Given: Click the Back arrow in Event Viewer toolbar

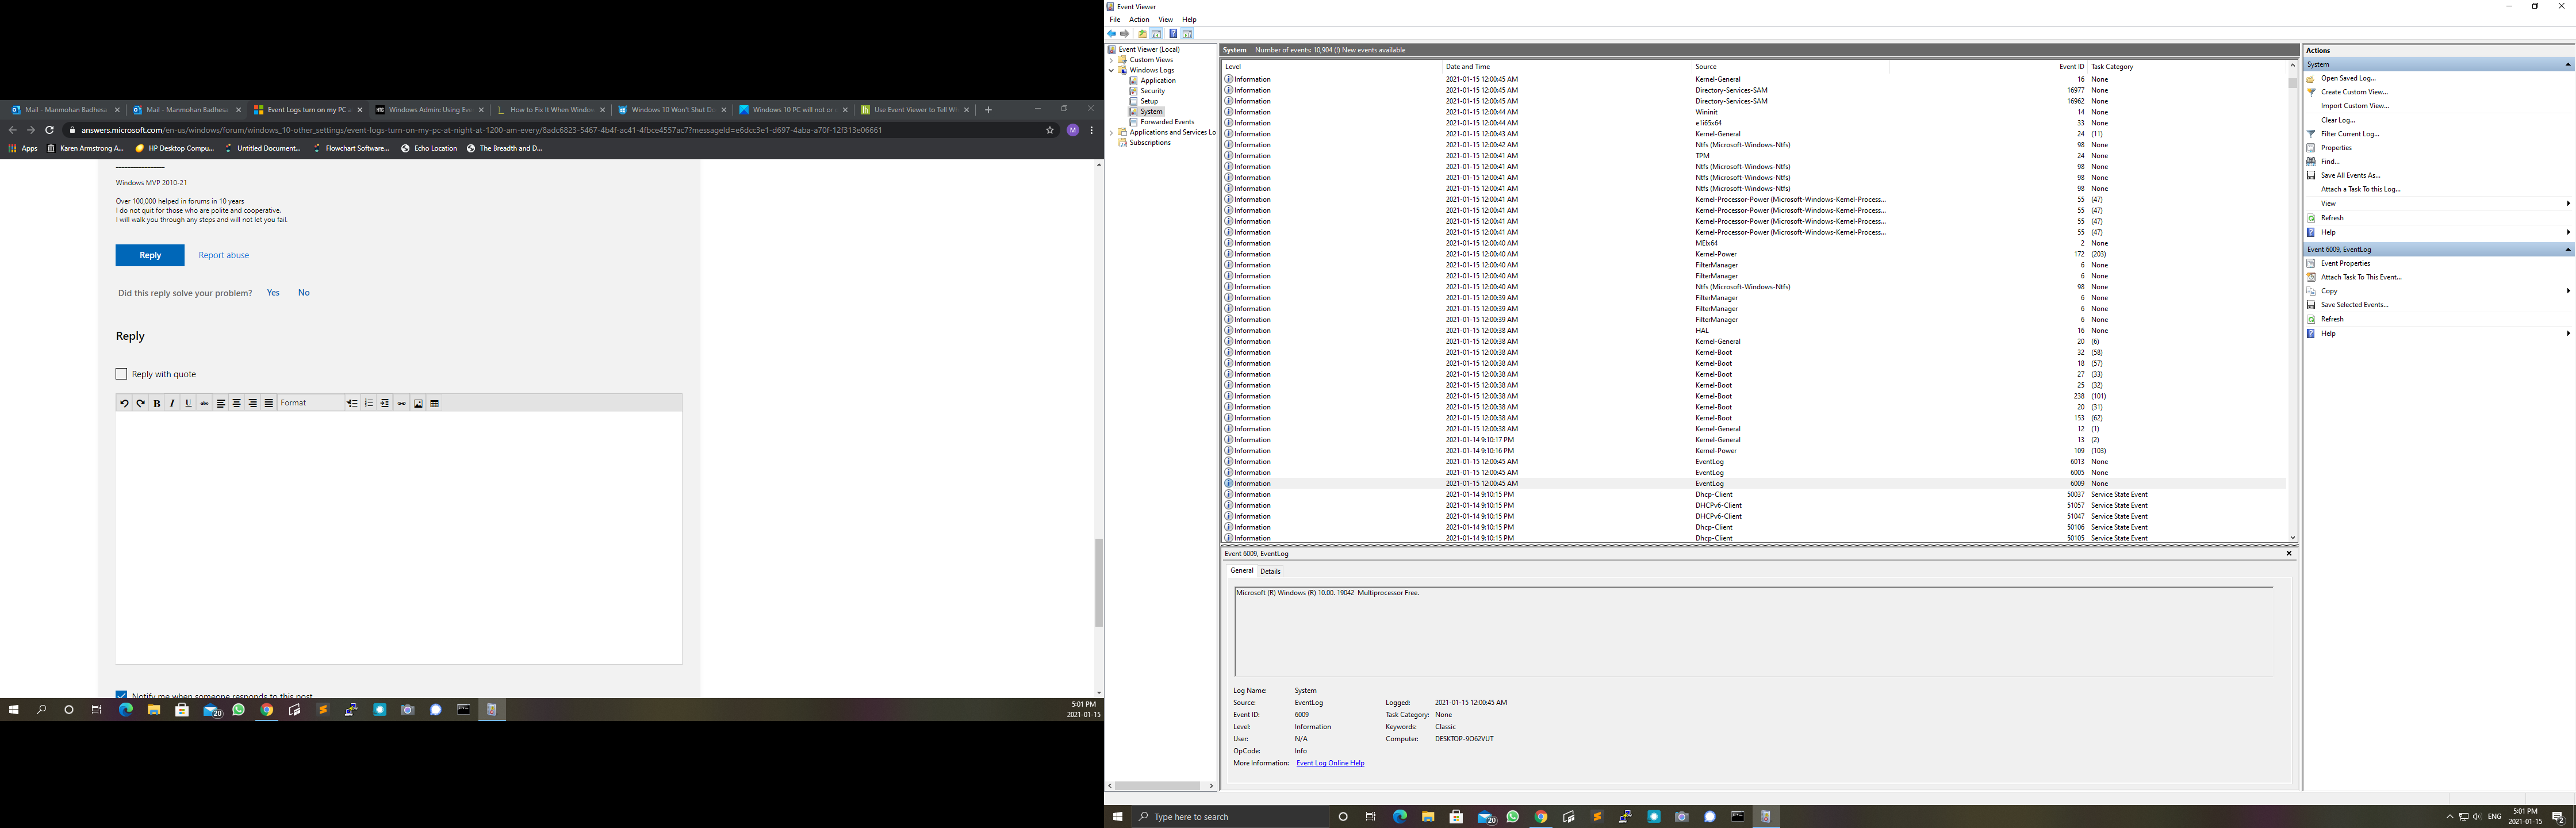Looking at the screenshot, I should (x=1111, y=34).
